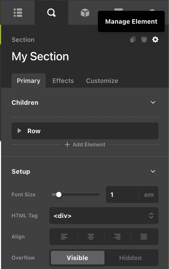
Task: Switch to the Effects tab
Action: click(x=63, y=81)
